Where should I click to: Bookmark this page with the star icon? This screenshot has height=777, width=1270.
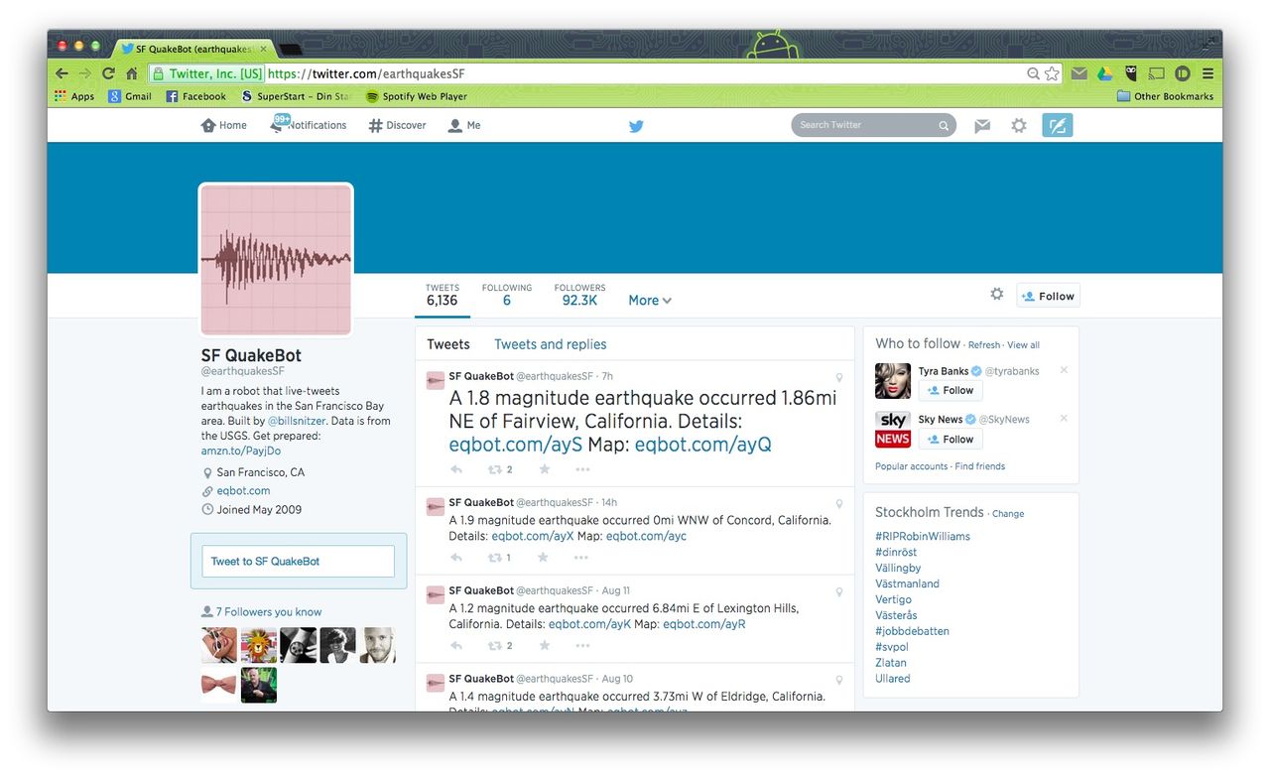pos(1052,73)
